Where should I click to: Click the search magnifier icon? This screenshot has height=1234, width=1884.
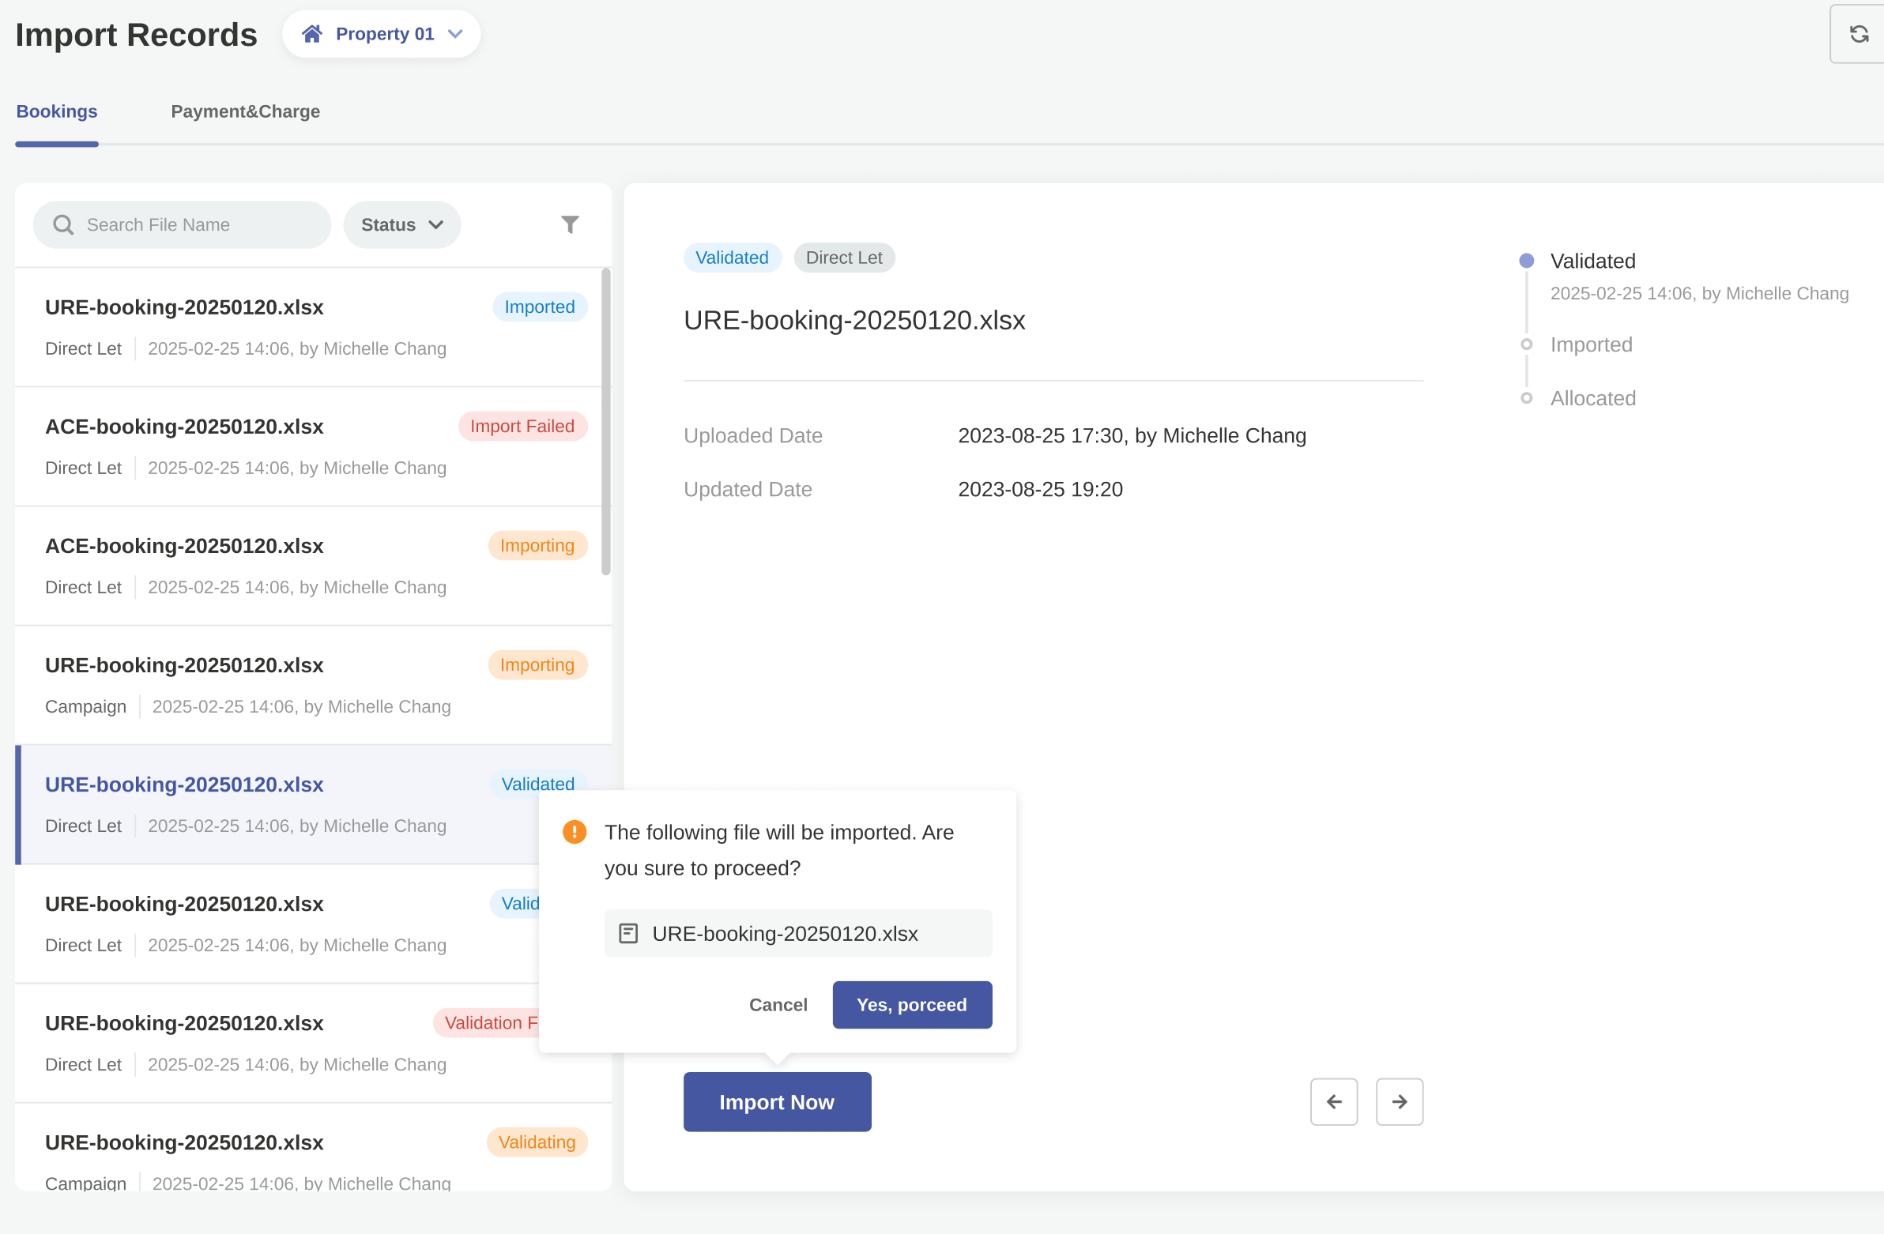63,225
